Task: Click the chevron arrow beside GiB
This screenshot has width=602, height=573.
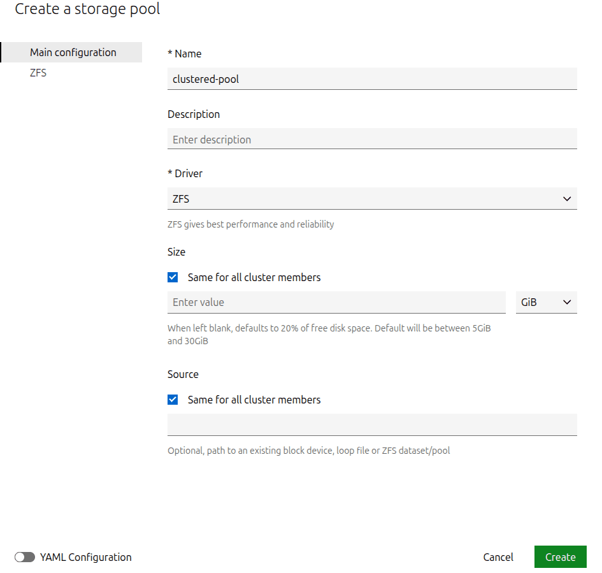Action: coord(567,302)
